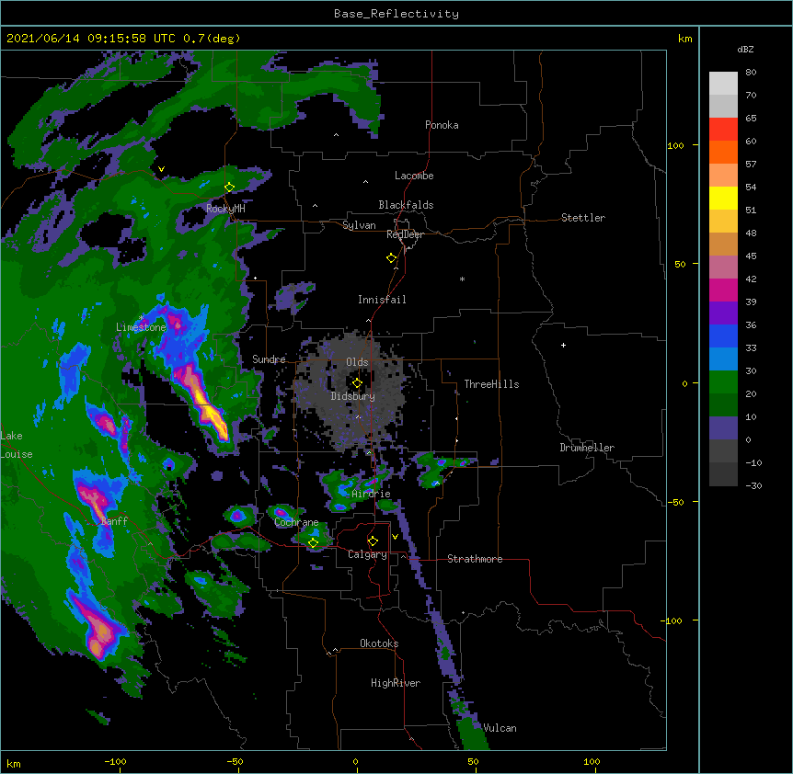Select the -30 value ending the dBZ legend

pyautogui.click(x=753, y=486)
